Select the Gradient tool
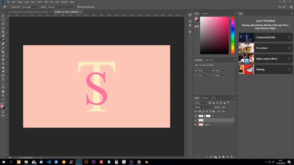The width and height of the screenshot is (294, 165). [x=3, y=64]
